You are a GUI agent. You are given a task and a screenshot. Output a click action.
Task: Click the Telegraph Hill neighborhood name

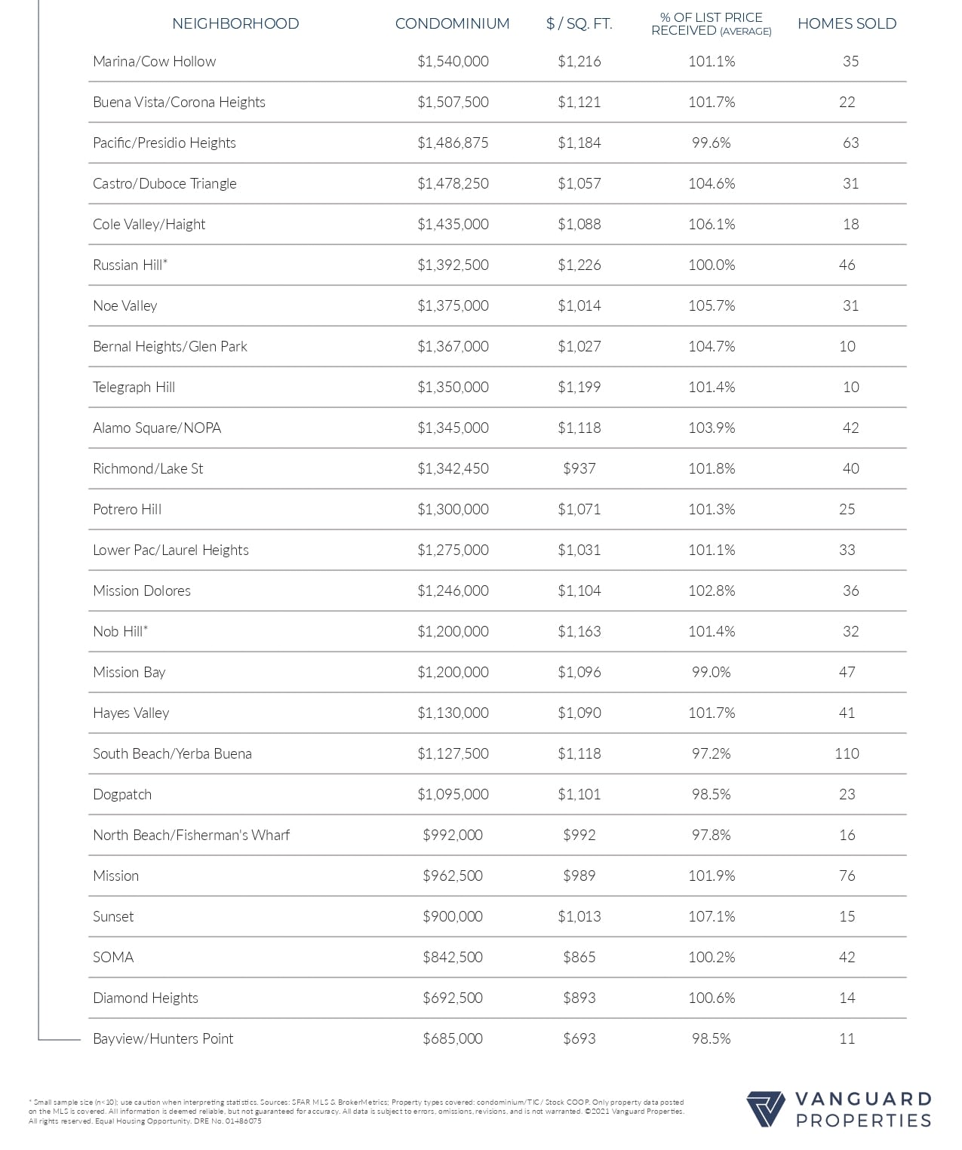[x=134, y=387]
